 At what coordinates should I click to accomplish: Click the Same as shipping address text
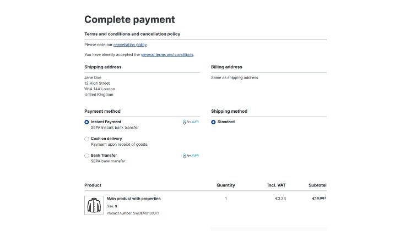point(234,78)
